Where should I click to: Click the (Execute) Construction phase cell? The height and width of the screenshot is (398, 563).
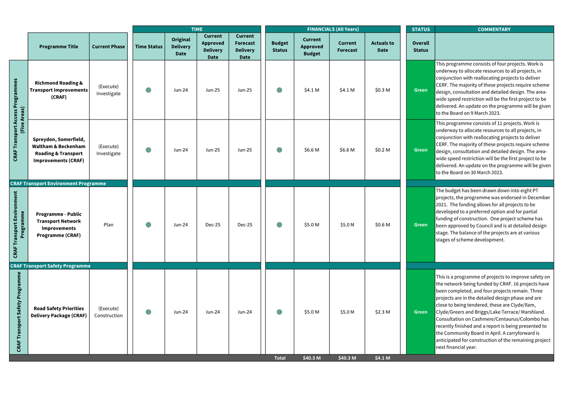pyautogui.click(x=108, y=312)
